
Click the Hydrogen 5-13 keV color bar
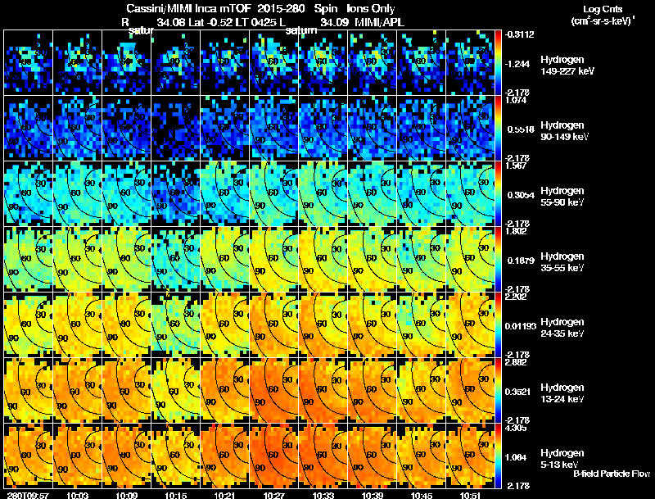498,456
